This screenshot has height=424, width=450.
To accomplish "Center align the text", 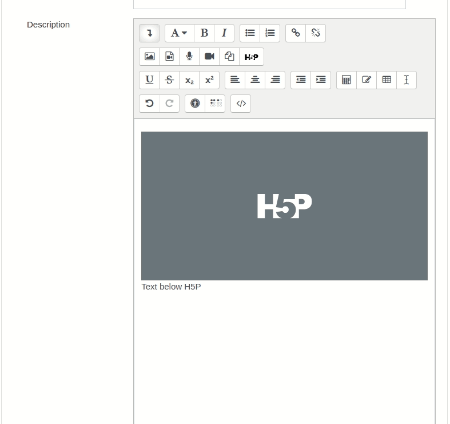I will pos(255,80).
